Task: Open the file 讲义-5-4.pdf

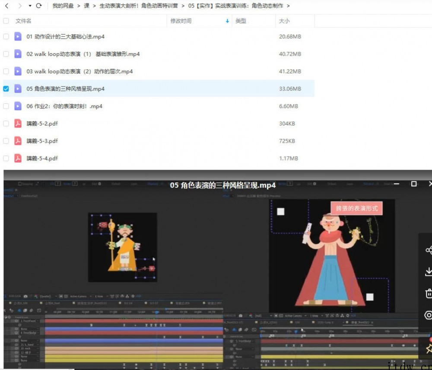Action: 42,158
